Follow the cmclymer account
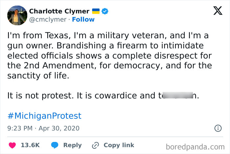Screen dimensions: 230x154 pos(83,20)
